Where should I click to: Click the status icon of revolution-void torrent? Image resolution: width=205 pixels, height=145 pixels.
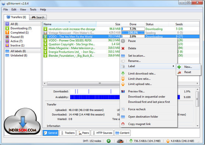pyautogui.click(x=45, y=29)
